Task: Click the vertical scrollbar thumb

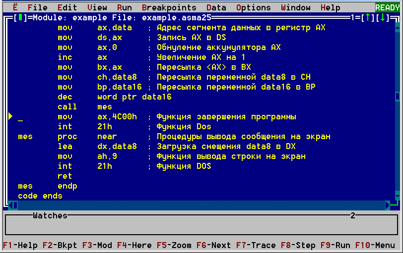Action: coord(398,97)
